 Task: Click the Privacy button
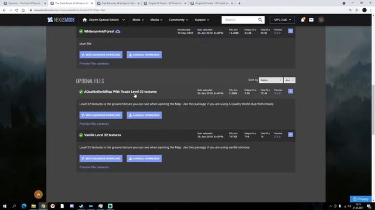coord(361,199)
